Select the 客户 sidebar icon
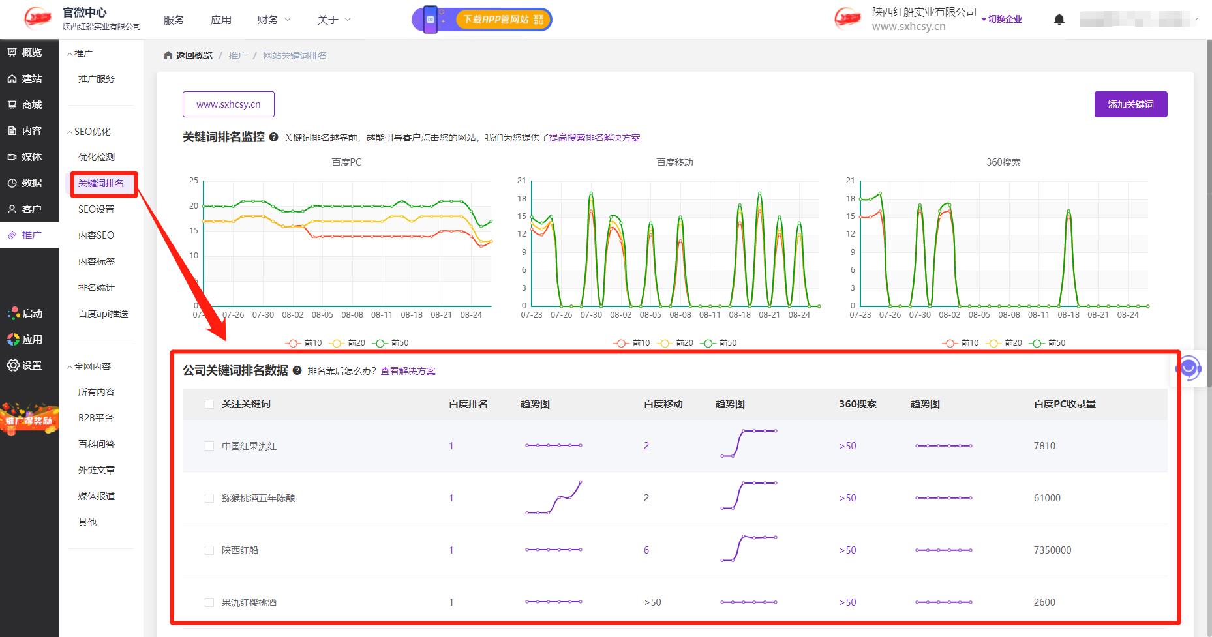Image resolution: width=1212 pixels, height=637 pixels. 24,209
